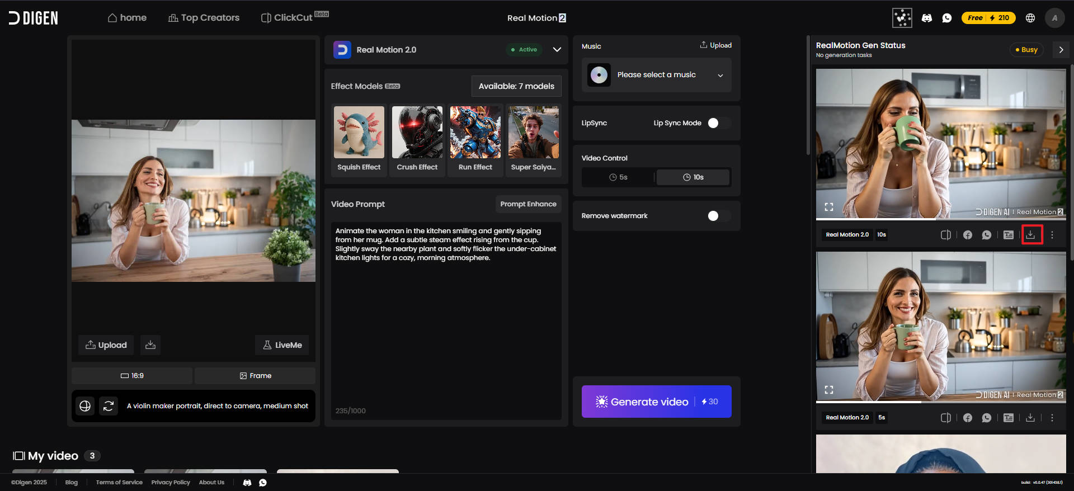This screenshot has width=1074, height=491.
Task: Click the Real Motion 2 title
Action: [536, 18]
